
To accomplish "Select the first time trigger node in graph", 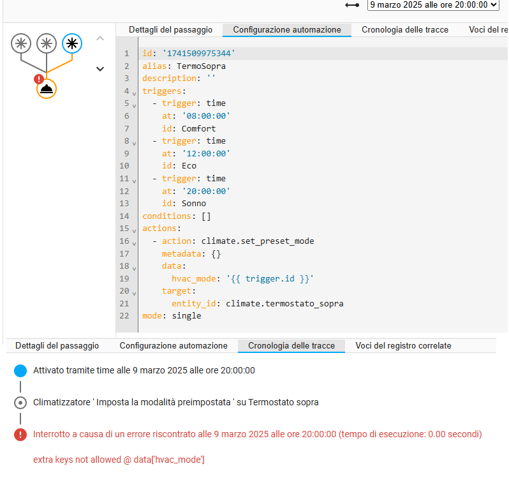I will (x=22, y=44).
